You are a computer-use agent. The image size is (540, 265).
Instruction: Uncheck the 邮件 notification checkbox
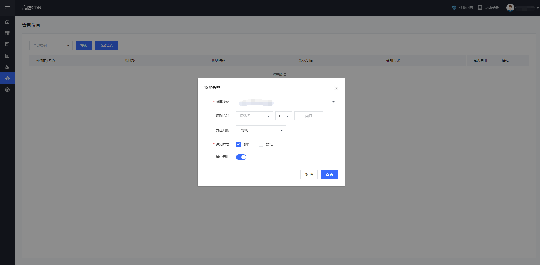[x=238, y=144]
